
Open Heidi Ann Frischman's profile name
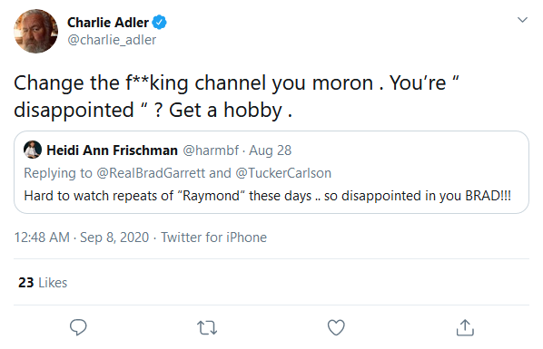[112, 150]
